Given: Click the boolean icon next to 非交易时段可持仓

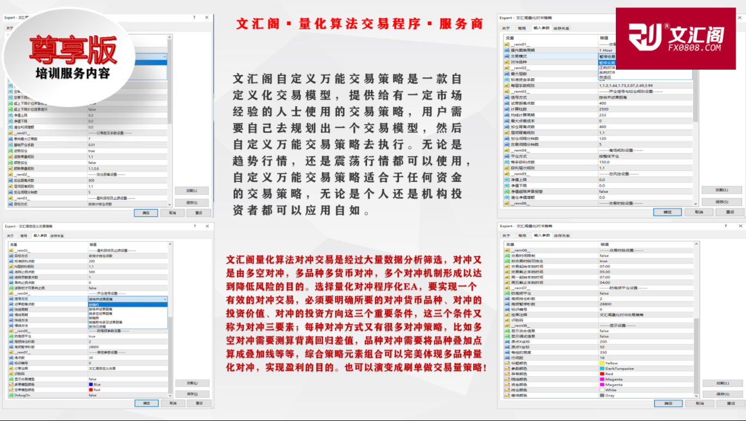Looking at the screenshot, I should (507, 261).
